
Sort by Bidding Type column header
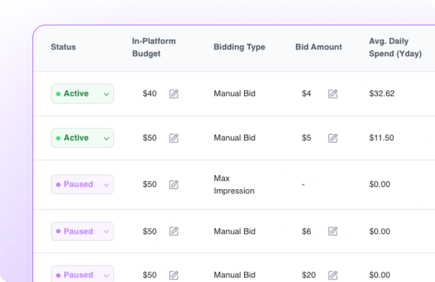(239, 47)
